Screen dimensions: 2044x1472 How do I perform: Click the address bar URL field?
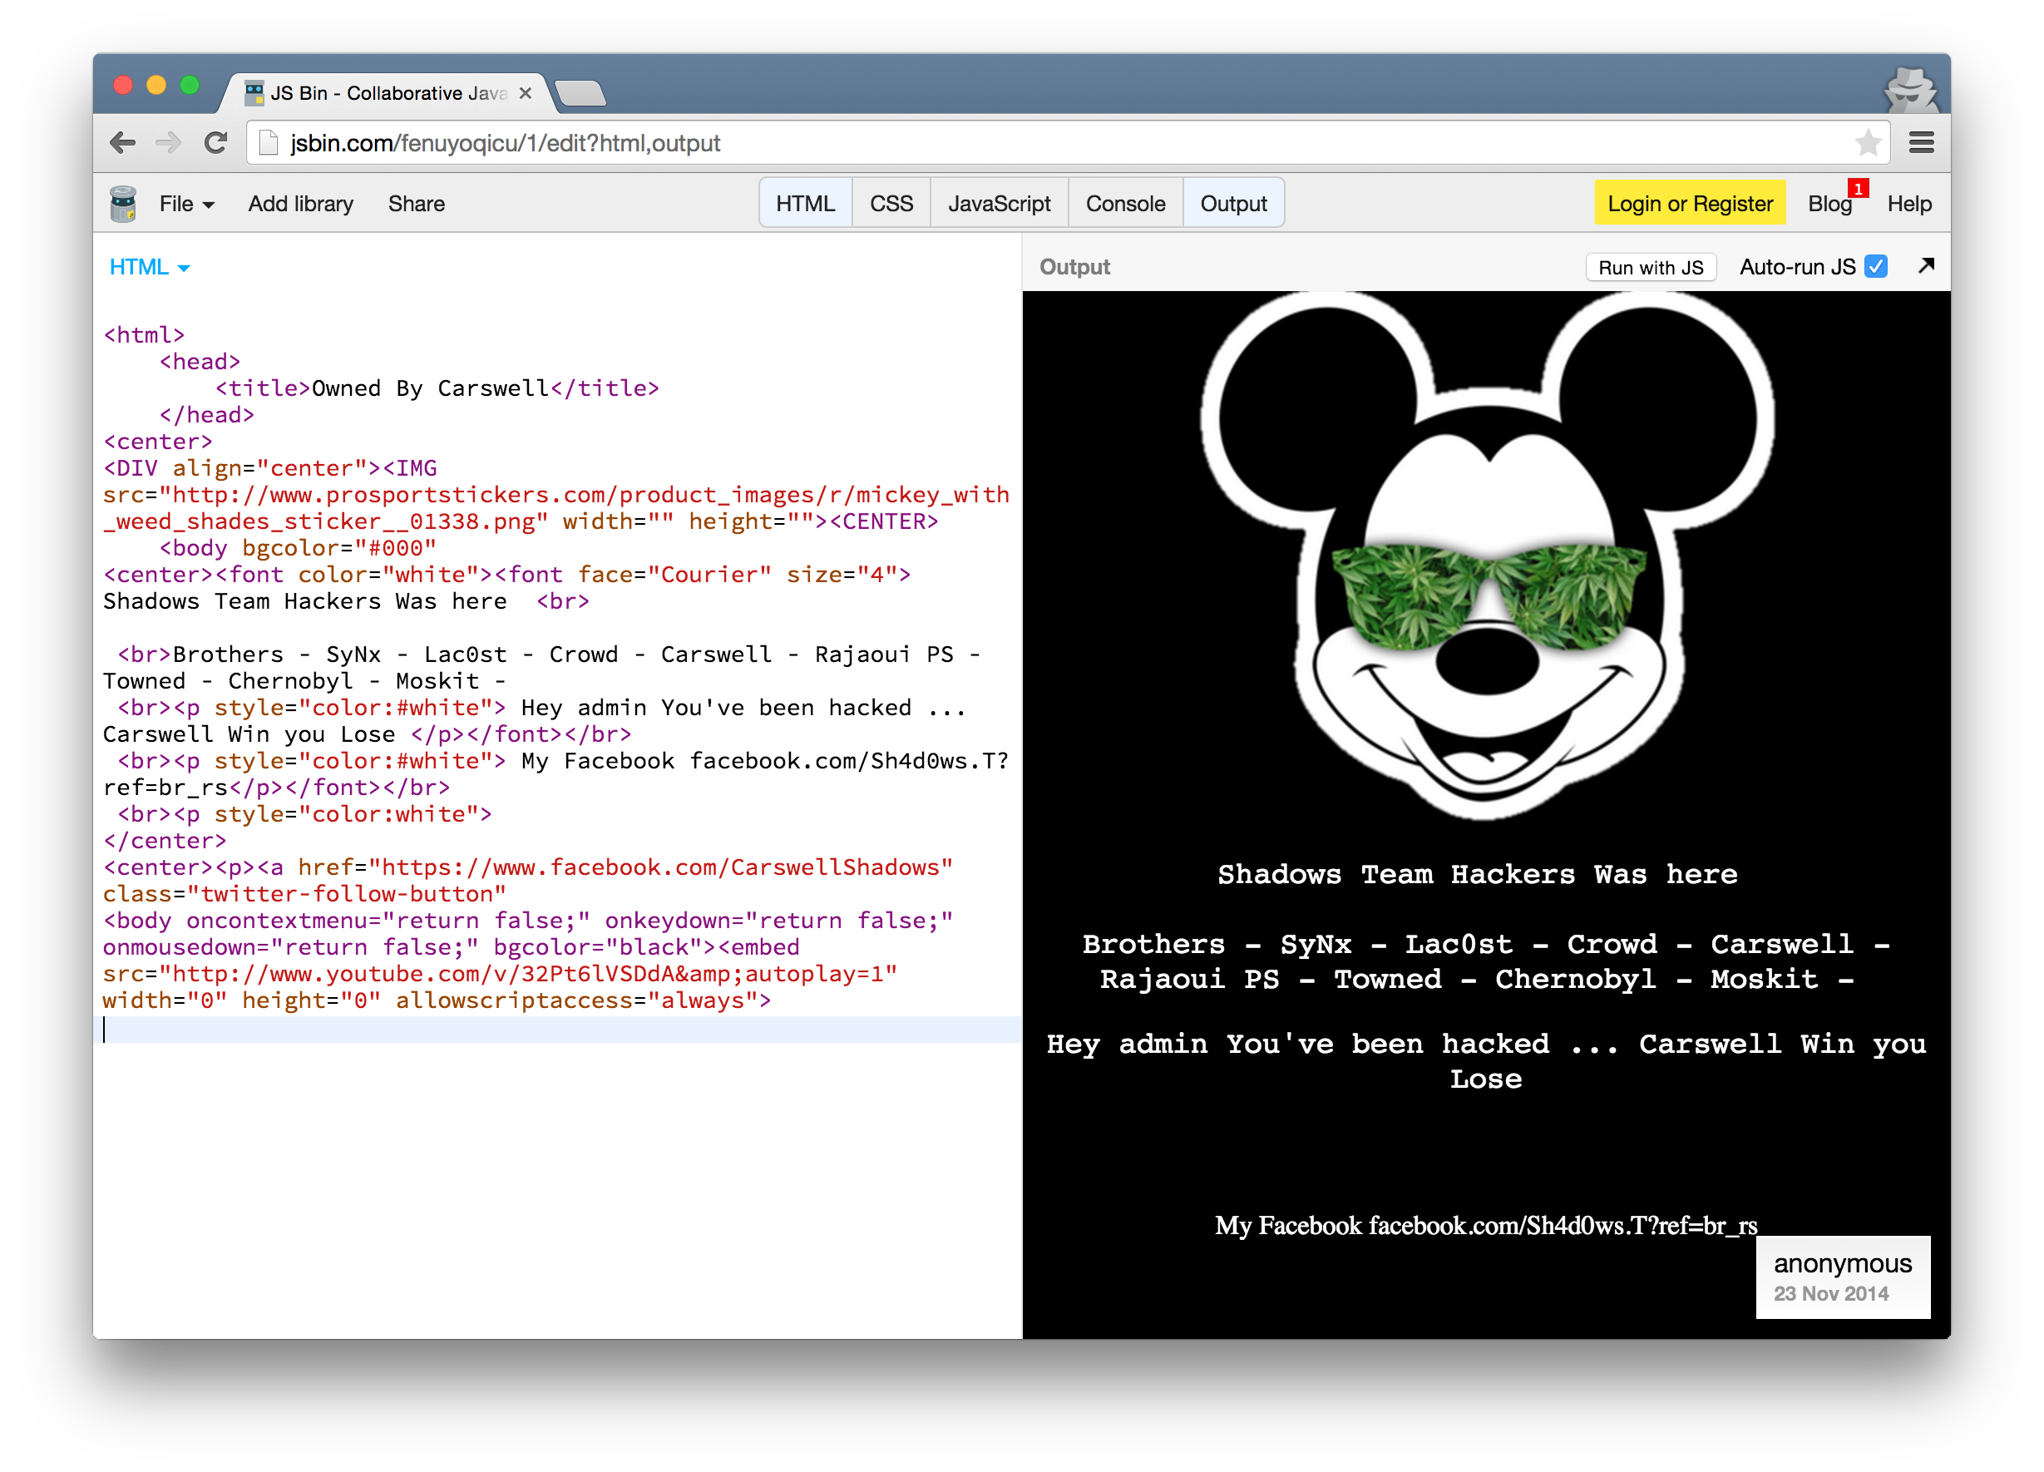pos(1068,142)
